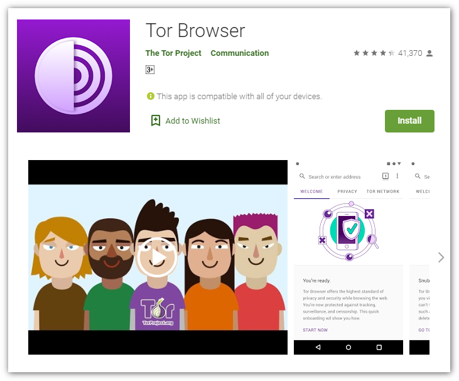Select the PRIVACY tab in screenshot
This screenshot has height=381, width=459.
[347, 191]
